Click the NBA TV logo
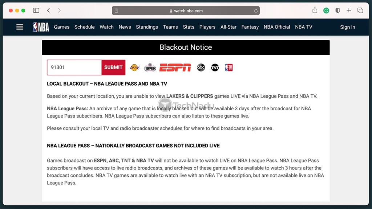The image size is (372, 209). (229, 67)
